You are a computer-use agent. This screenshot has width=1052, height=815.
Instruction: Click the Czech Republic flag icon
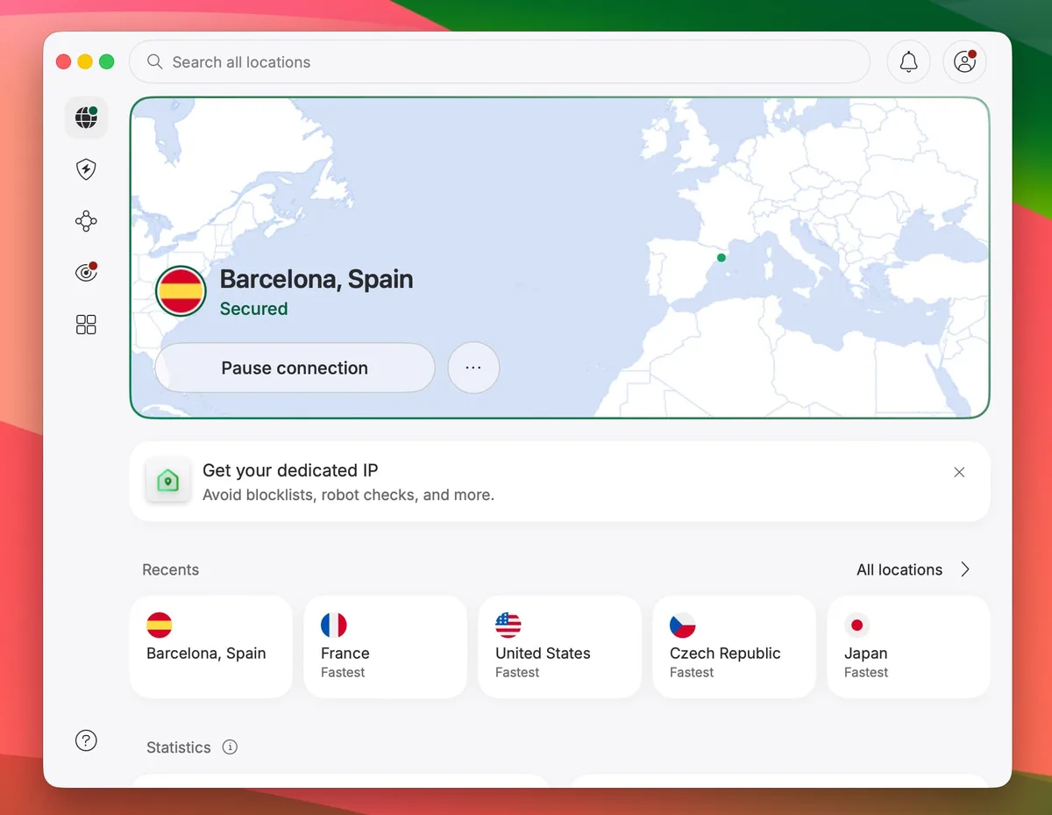pyautogui.click(x=683, y=625)
